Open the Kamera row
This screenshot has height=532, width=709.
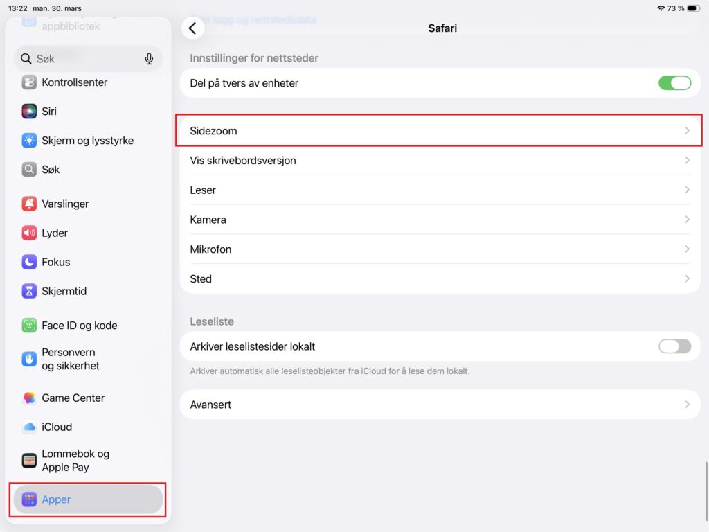point(440,220)
